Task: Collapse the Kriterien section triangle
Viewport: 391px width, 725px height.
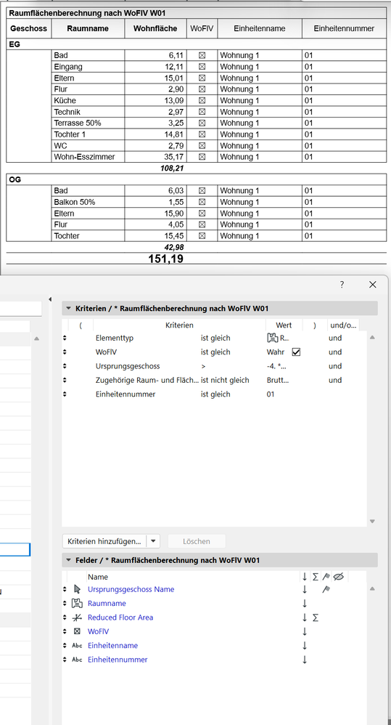Action: click(x=69, y=309)
